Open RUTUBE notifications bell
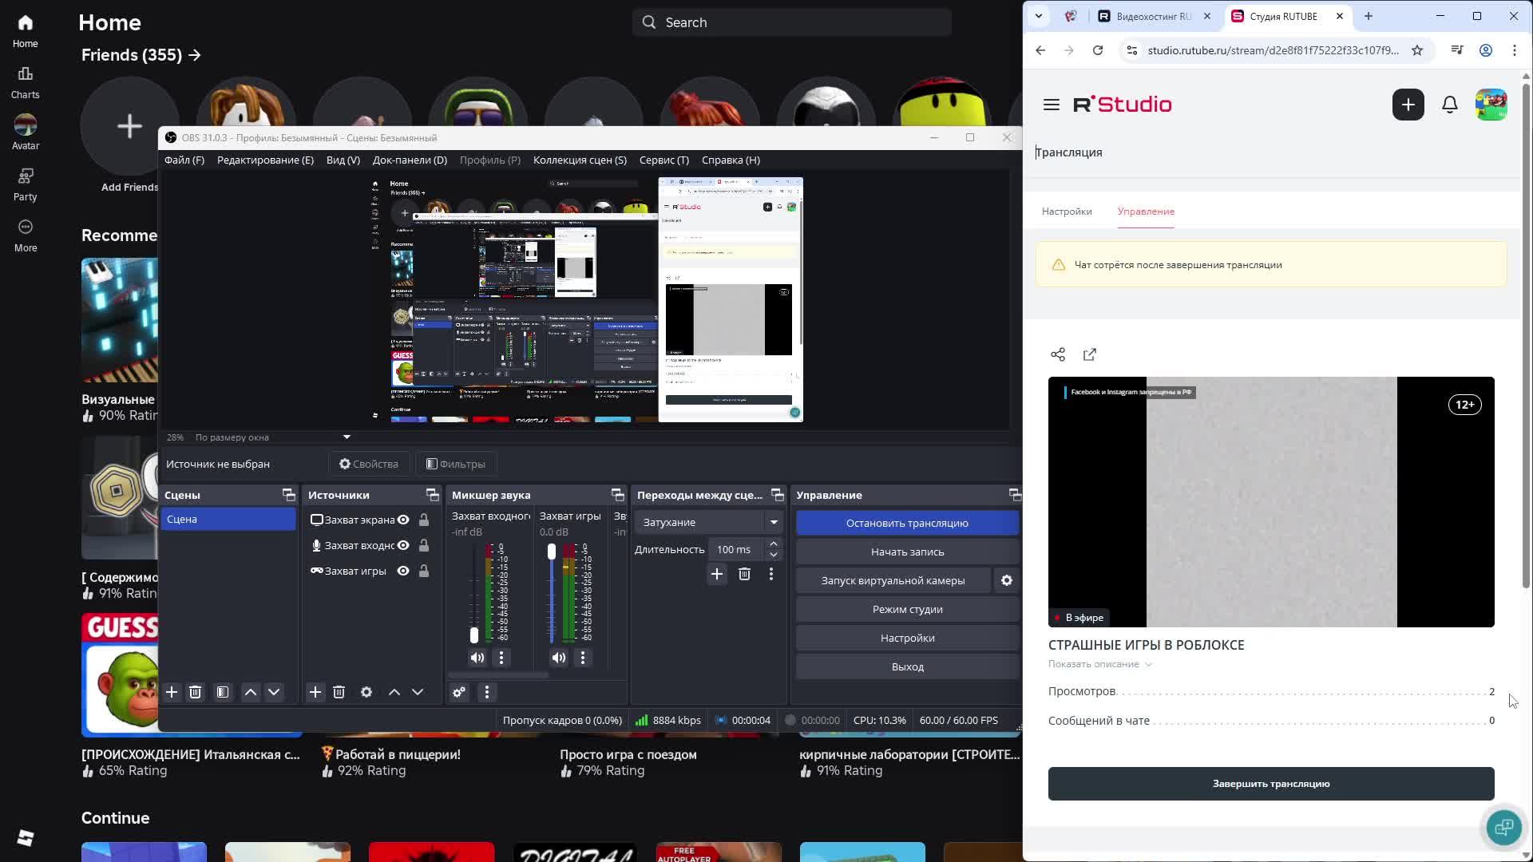This screenshot has height=862, width=1533. [1450, 105]
